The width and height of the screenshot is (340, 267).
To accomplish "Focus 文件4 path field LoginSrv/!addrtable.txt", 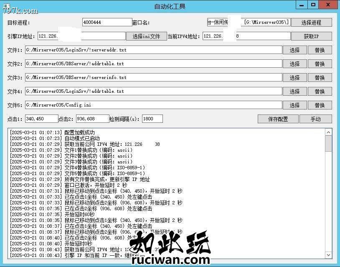I will (154, 91).
